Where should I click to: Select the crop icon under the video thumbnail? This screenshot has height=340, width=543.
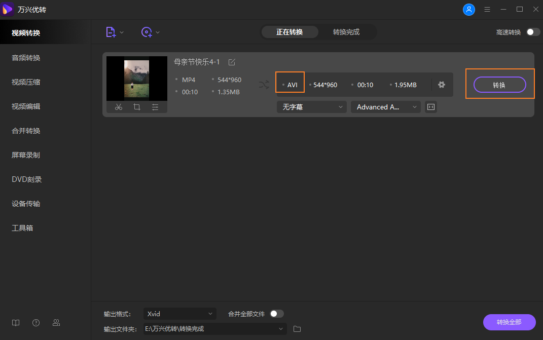click(137, 107)
